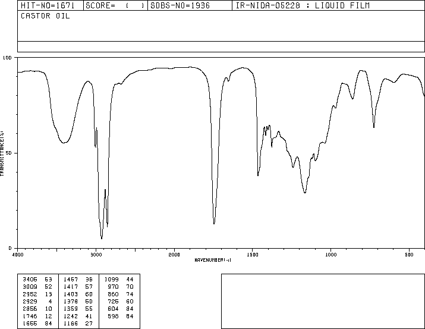
Task: Select the 3406 peak entry in table
Action: click(37, 280)
